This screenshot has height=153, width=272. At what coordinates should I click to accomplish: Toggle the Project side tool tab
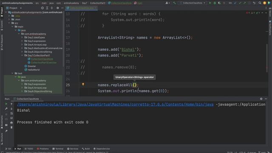point(2,12)
